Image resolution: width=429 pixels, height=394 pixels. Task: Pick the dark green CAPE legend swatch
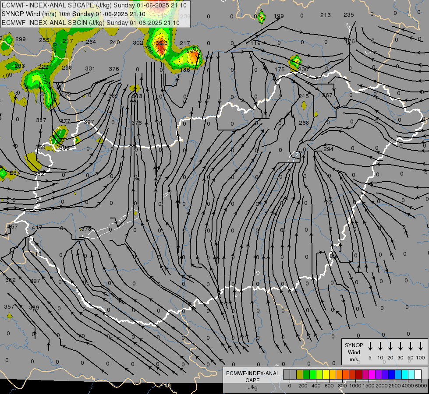[306, 375]
